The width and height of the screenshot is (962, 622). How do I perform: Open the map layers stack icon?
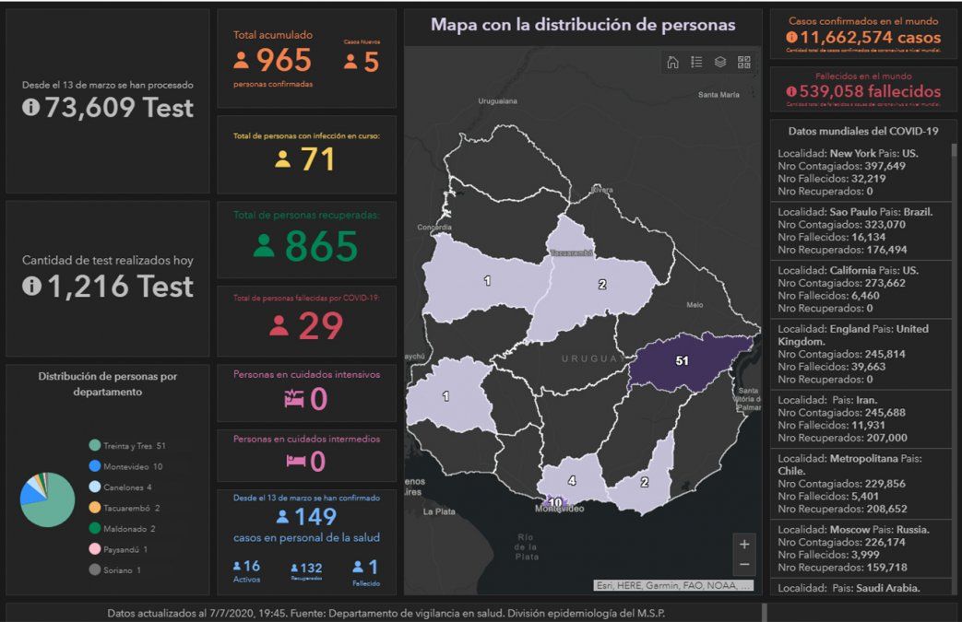(x=720, y=63)
